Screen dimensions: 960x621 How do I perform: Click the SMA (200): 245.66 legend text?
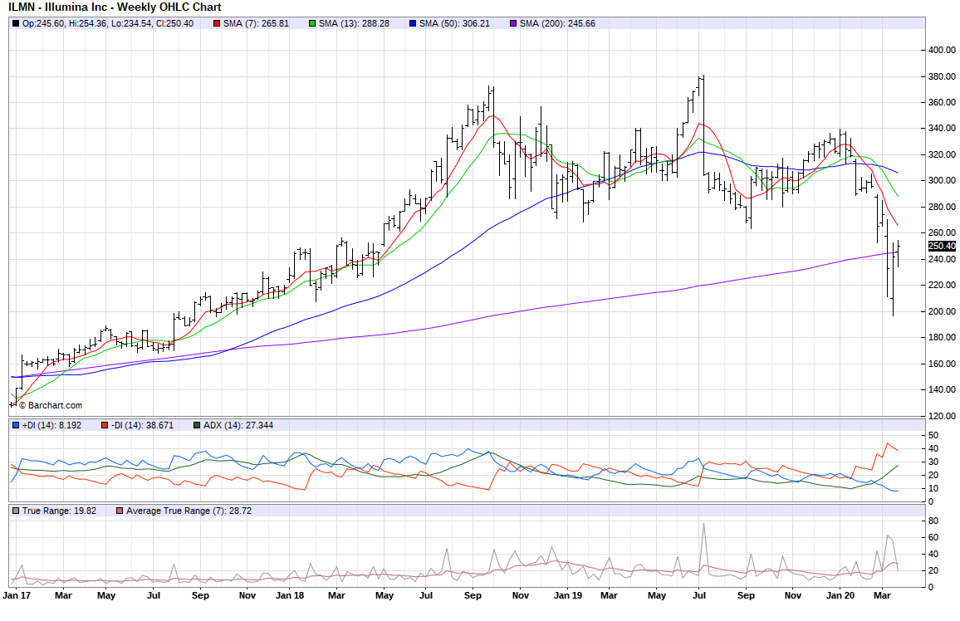point(557,23)
